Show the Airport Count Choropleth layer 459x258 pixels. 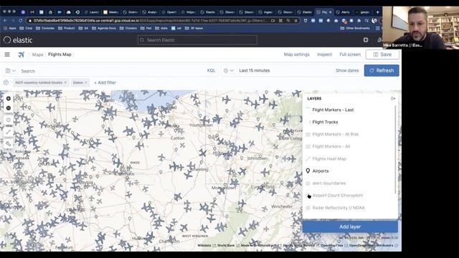point(308,196)
